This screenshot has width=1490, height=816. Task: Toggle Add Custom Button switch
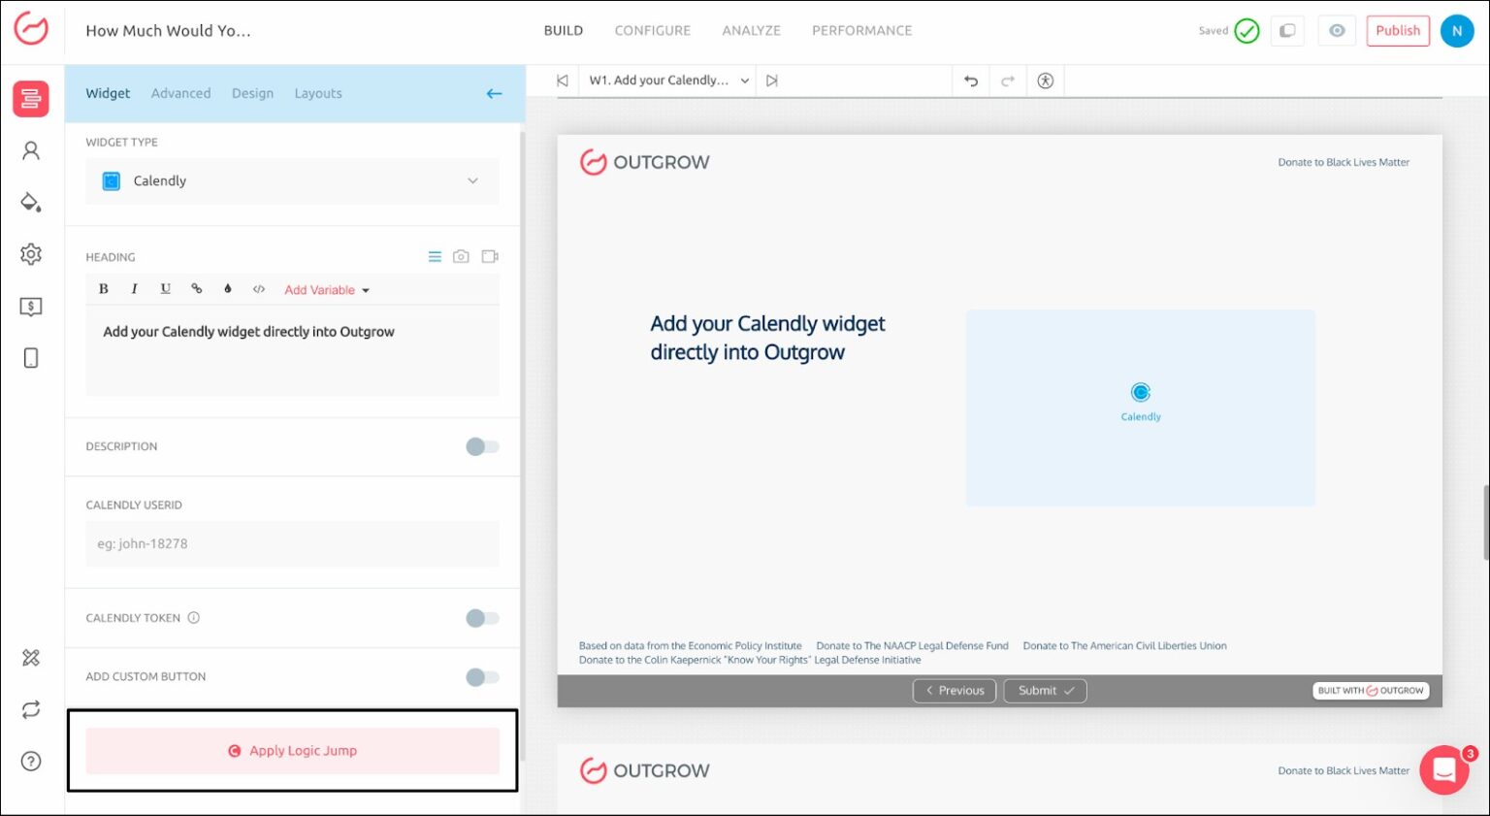tap(482, 677)
